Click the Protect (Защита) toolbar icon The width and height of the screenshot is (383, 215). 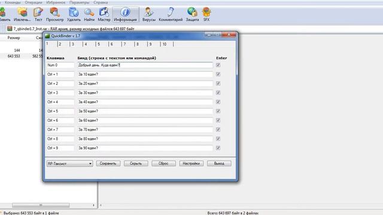click(x=192, y=14)
